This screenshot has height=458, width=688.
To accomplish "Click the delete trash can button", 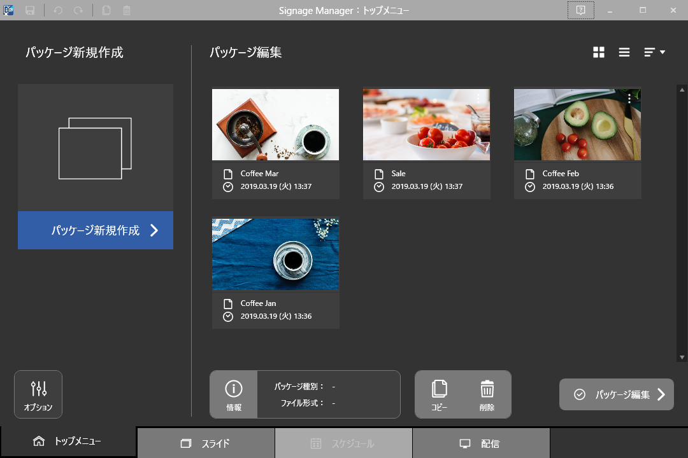I will pyautogui.click(x=487, y=394).
